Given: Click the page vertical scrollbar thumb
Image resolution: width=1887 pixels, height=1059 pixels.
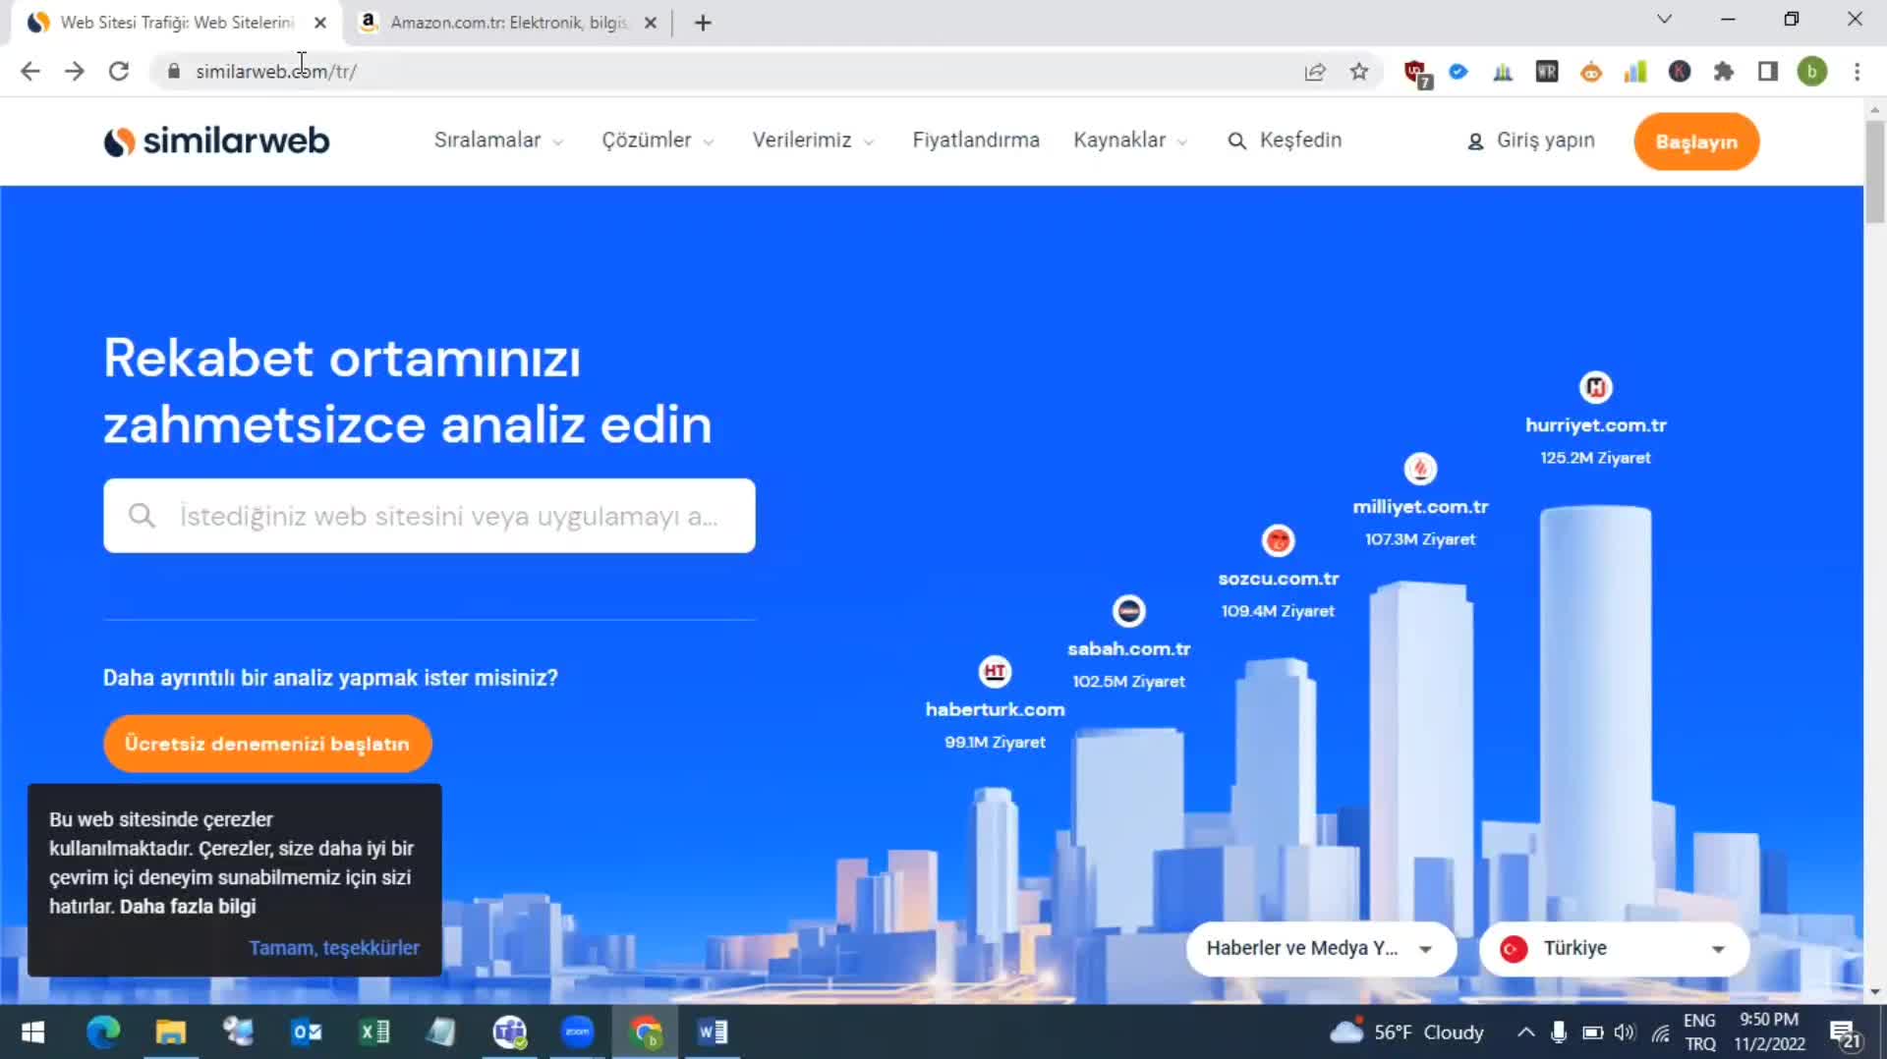Looking at the screenshot, I should point(1875,172).
